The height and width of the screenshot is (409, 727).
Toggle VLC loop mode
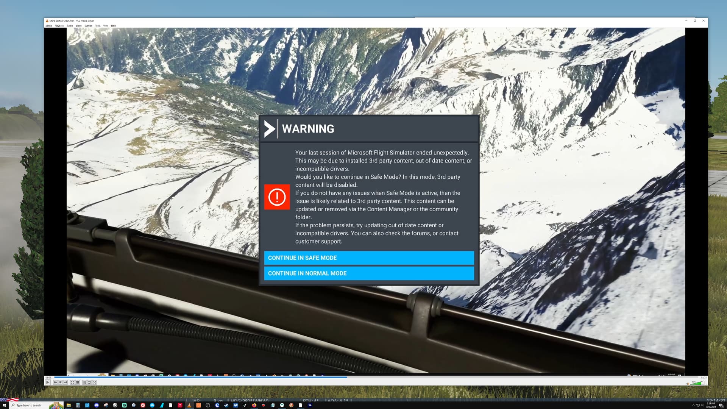tap(89, 382)
